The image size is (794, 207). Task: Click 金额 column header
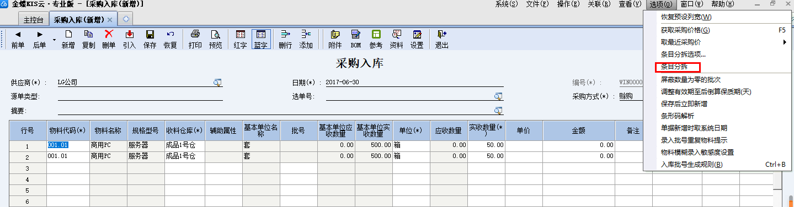pyautogui.click(x=579, y=131)
